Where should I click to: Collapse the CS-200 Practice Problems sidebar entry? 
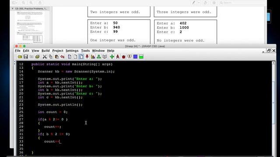tap(13, 9)
